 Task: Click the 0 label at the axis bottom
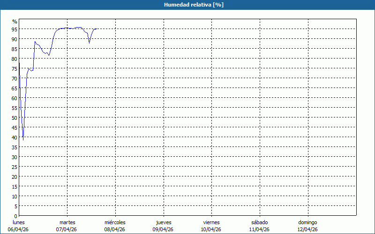(16, 216)
